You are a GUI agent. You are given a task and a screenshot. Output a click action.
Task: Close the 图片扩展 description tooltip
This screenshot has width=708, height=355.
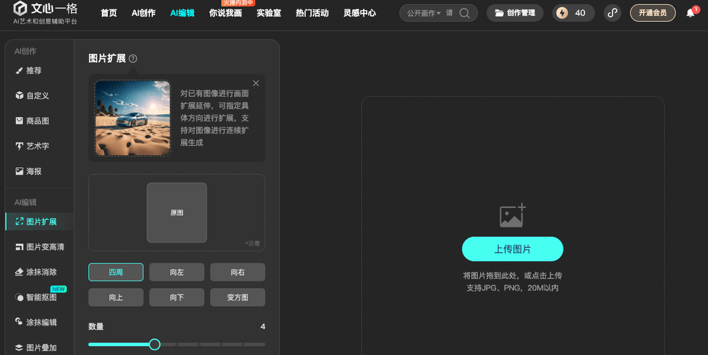256,83
